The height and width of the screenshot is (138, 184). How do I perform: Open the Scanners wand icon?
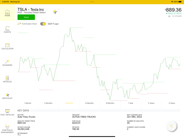tap(7, 62)
